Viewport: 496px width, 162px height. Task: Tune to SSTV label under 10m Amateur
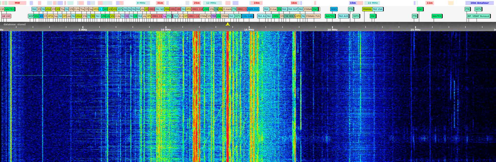pyautogui.click(x=478, y=9)
